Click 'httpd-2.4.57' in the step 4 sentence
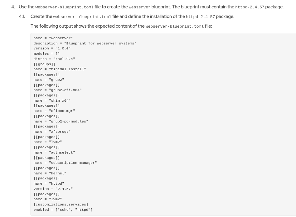This screenshot has height=217, width=296. click(250, 7)
